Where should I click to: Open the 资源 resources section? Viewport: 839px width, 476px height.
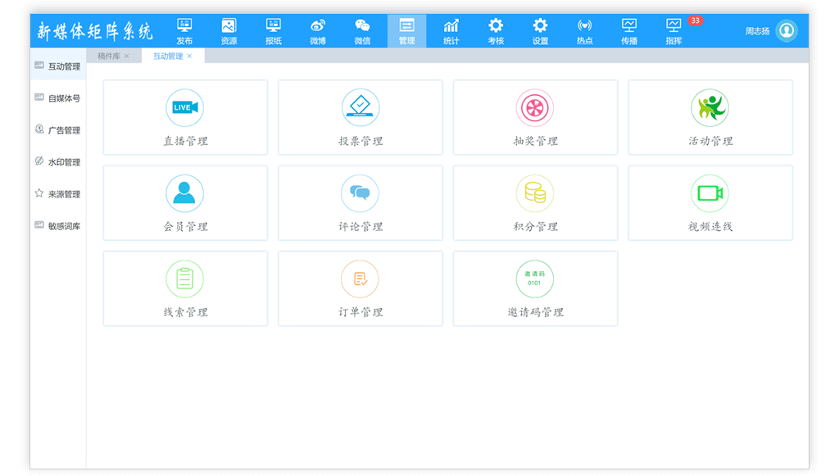point(229,32)
